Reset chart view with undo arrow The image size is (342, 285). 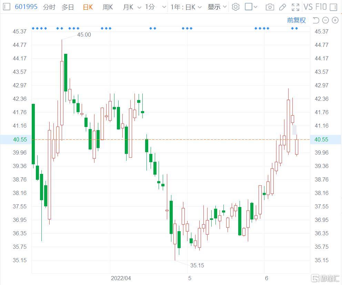[316, 20]
